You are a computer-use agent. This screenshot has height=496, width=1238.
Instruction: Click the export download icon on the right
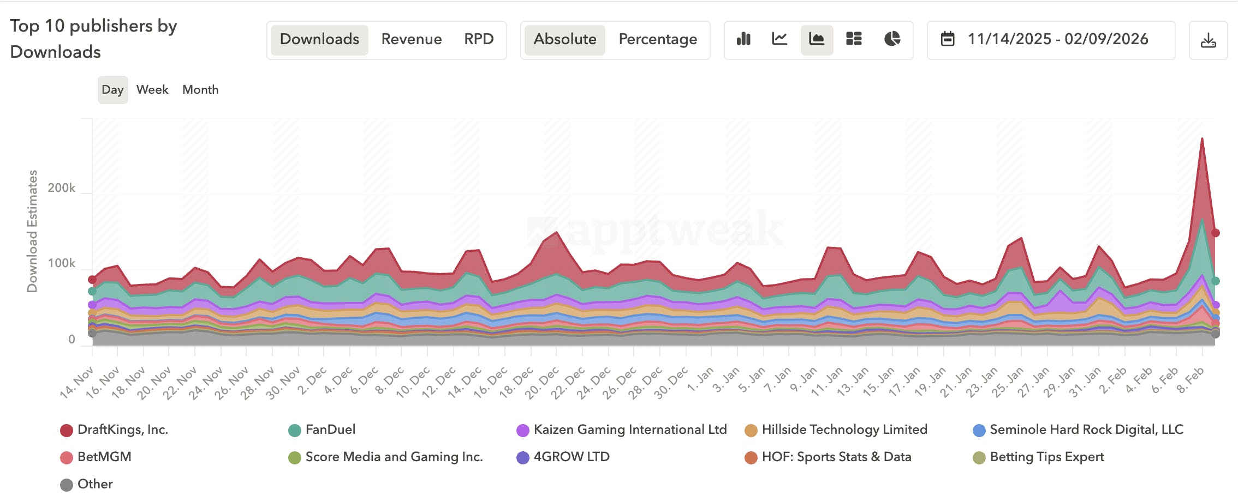(x=1209, y=39)
